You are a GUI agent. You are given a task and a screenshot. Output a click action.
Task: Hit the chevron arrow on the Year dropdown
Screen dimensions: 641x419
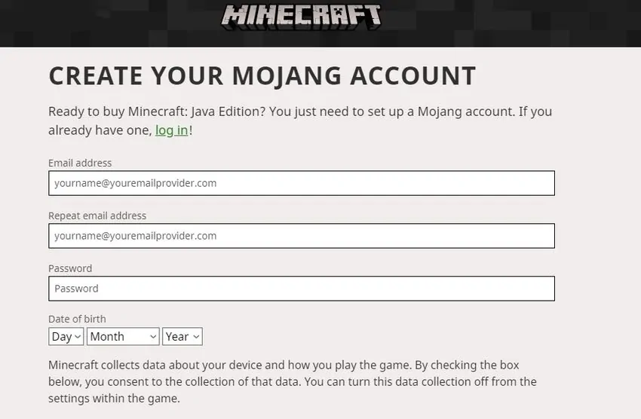click(x=196, y=337)
